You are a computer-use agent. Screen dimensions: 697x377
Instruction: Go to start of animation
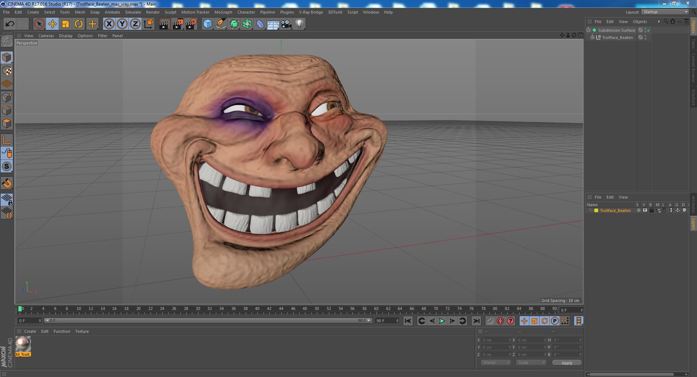click(408, 321)
